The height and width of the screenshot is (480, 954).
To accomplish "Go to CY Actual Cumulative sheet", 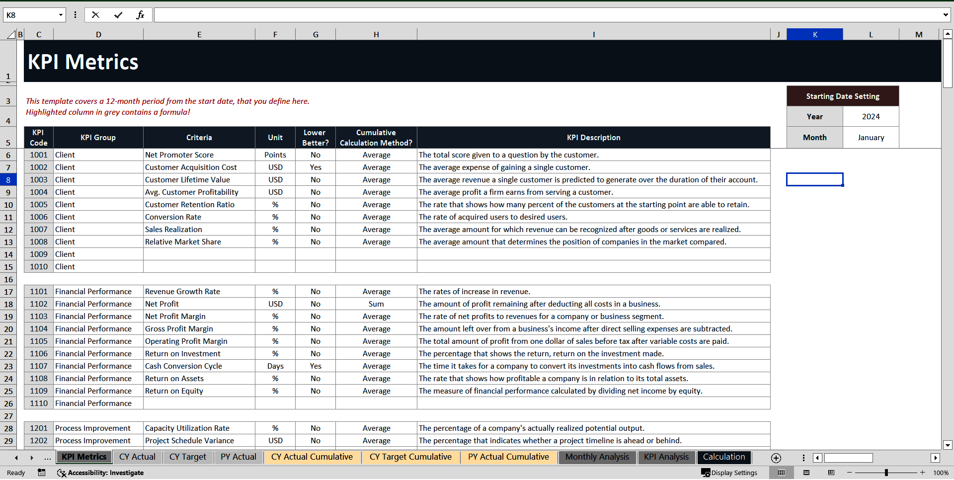I will click(312, 457).
